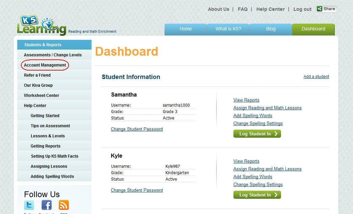353x214 pixels.
Task: Open Help Center sidebar item
Action: point(54,106)
